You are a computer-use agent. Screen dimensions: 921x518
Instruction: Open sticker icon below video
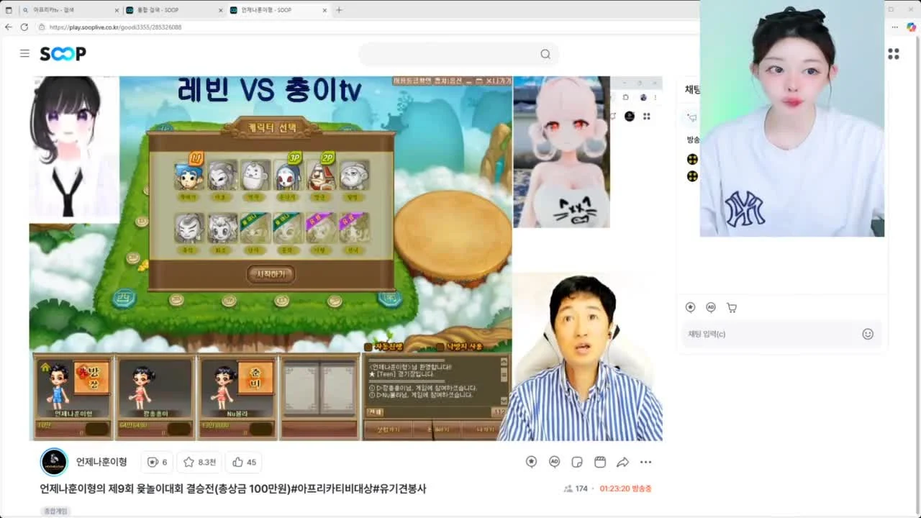(577, 462)
